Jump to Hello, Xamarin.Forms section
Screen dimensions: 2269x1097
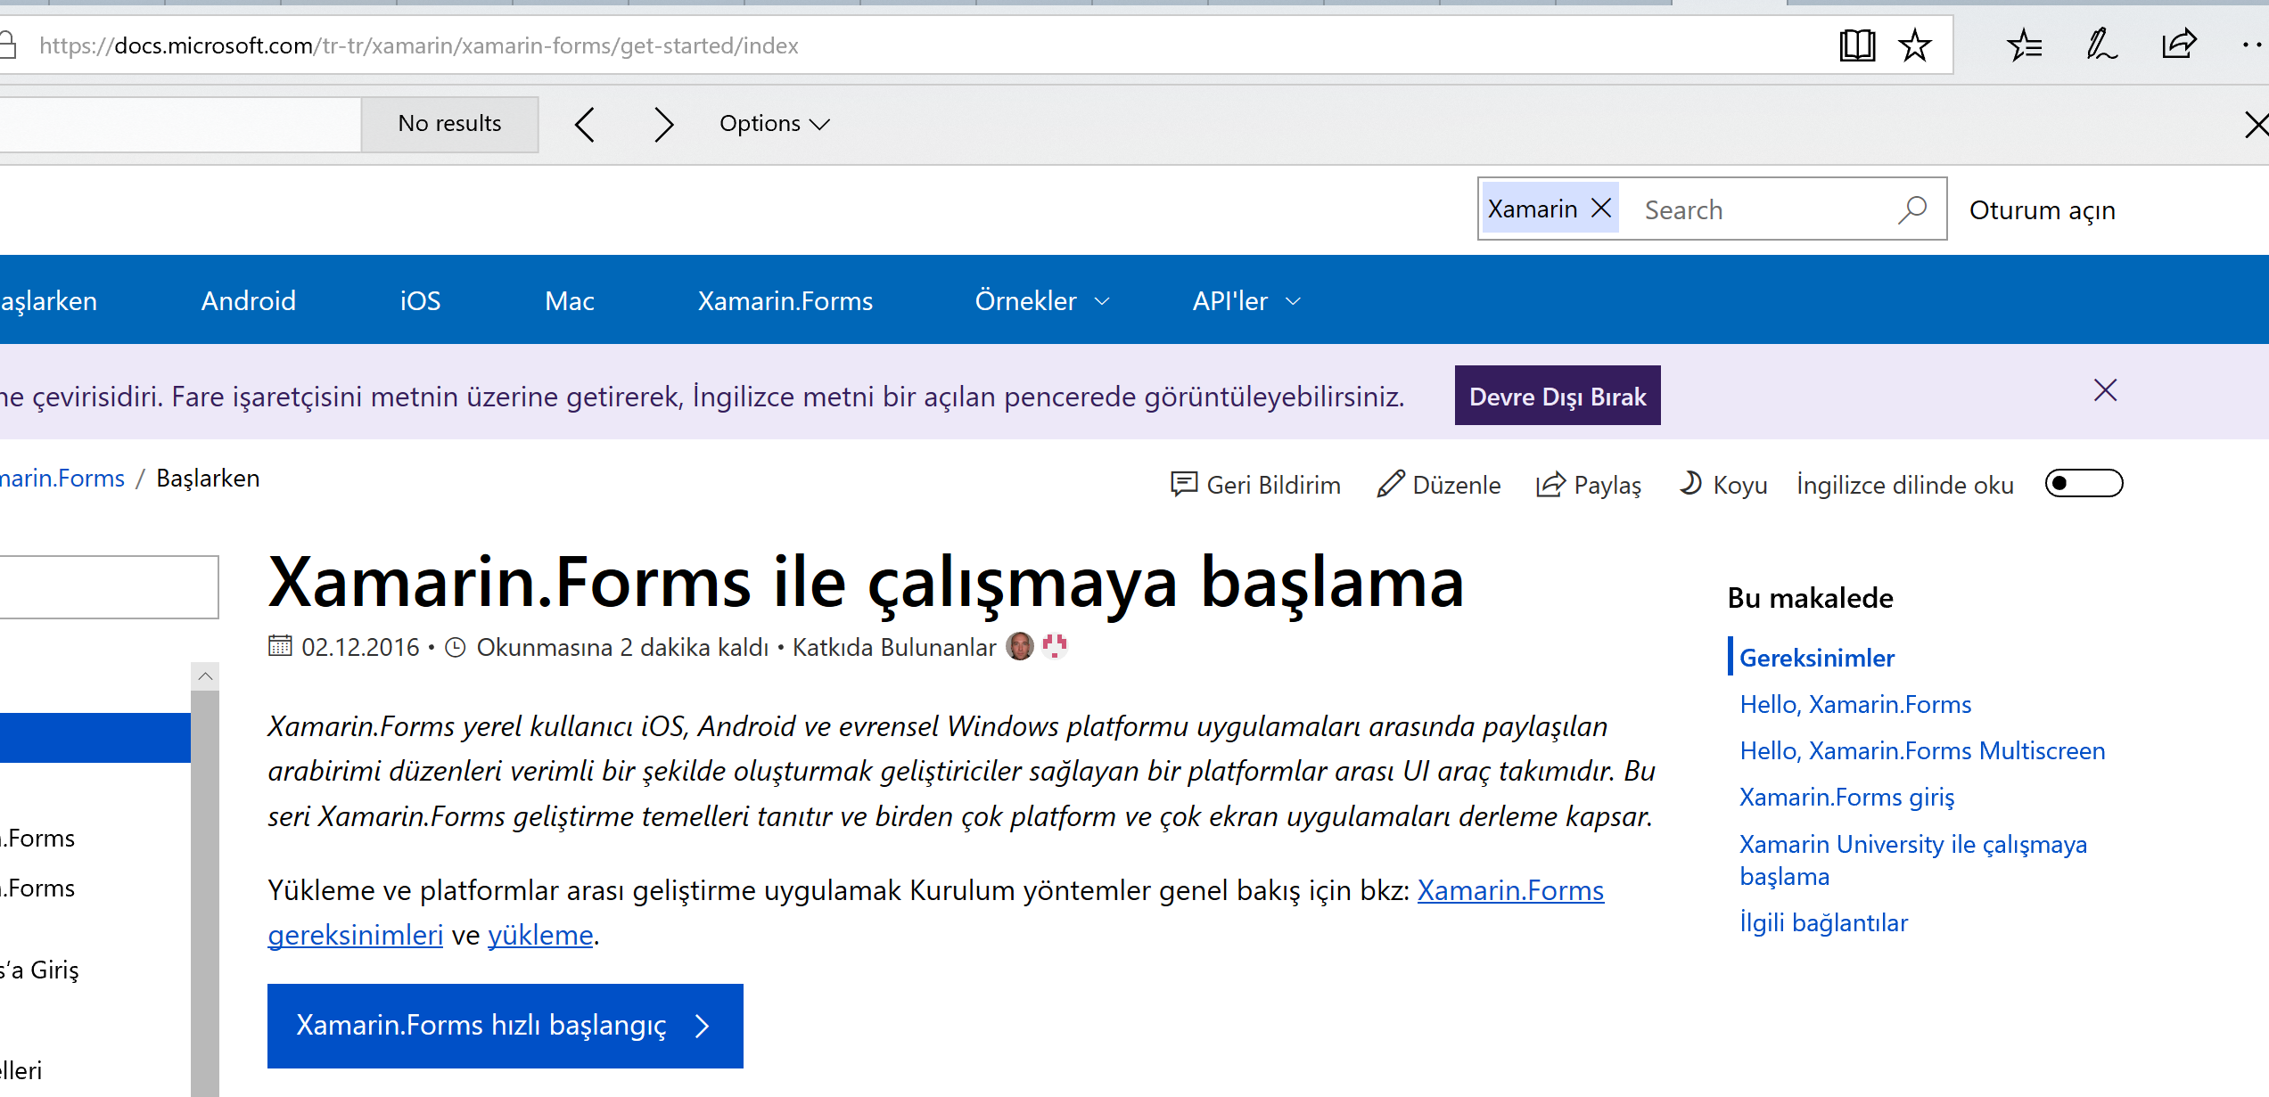[1855, 704]
